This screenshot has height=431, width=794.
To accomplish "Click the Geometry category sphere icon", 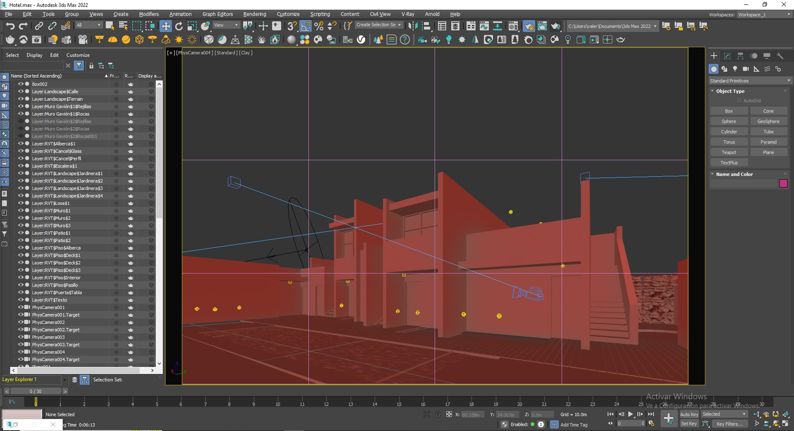I will 714,69.
